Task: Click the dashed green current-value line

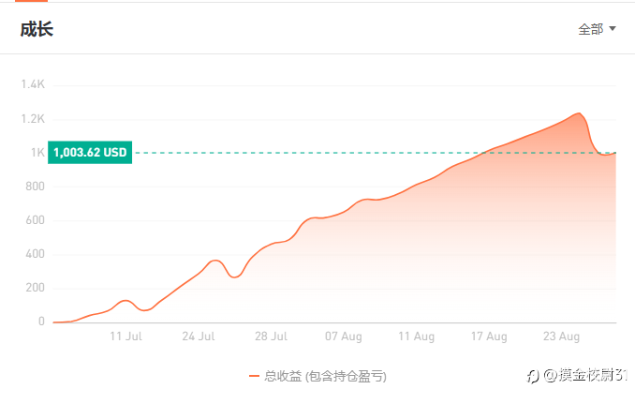Action: click(x=375, y=153)
